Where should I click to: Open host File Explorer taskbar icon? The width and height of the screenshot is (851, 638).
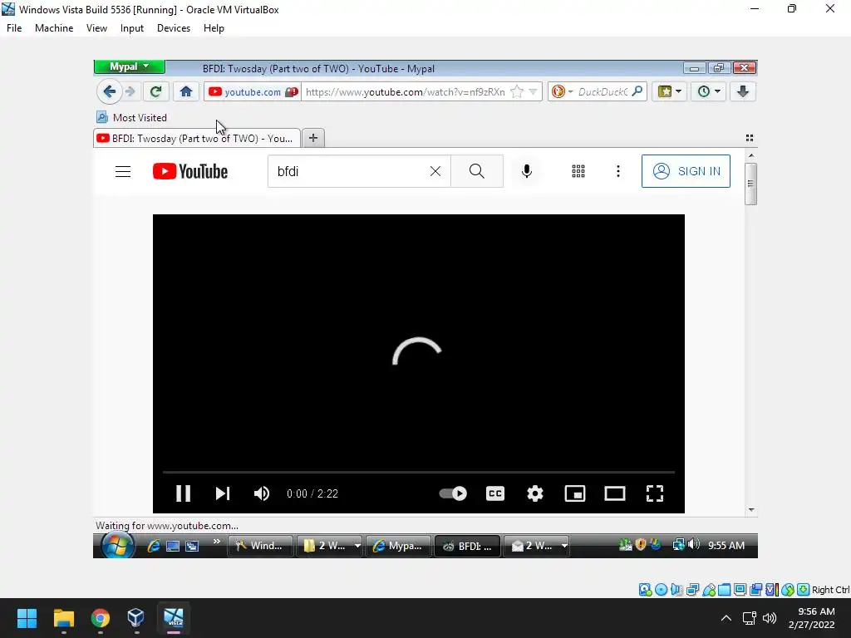pos(63,618)
